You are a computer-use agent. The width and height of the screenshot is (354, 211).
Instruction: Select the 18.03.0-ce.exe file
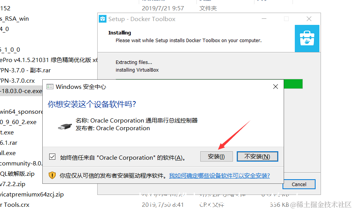coord(21,91)
